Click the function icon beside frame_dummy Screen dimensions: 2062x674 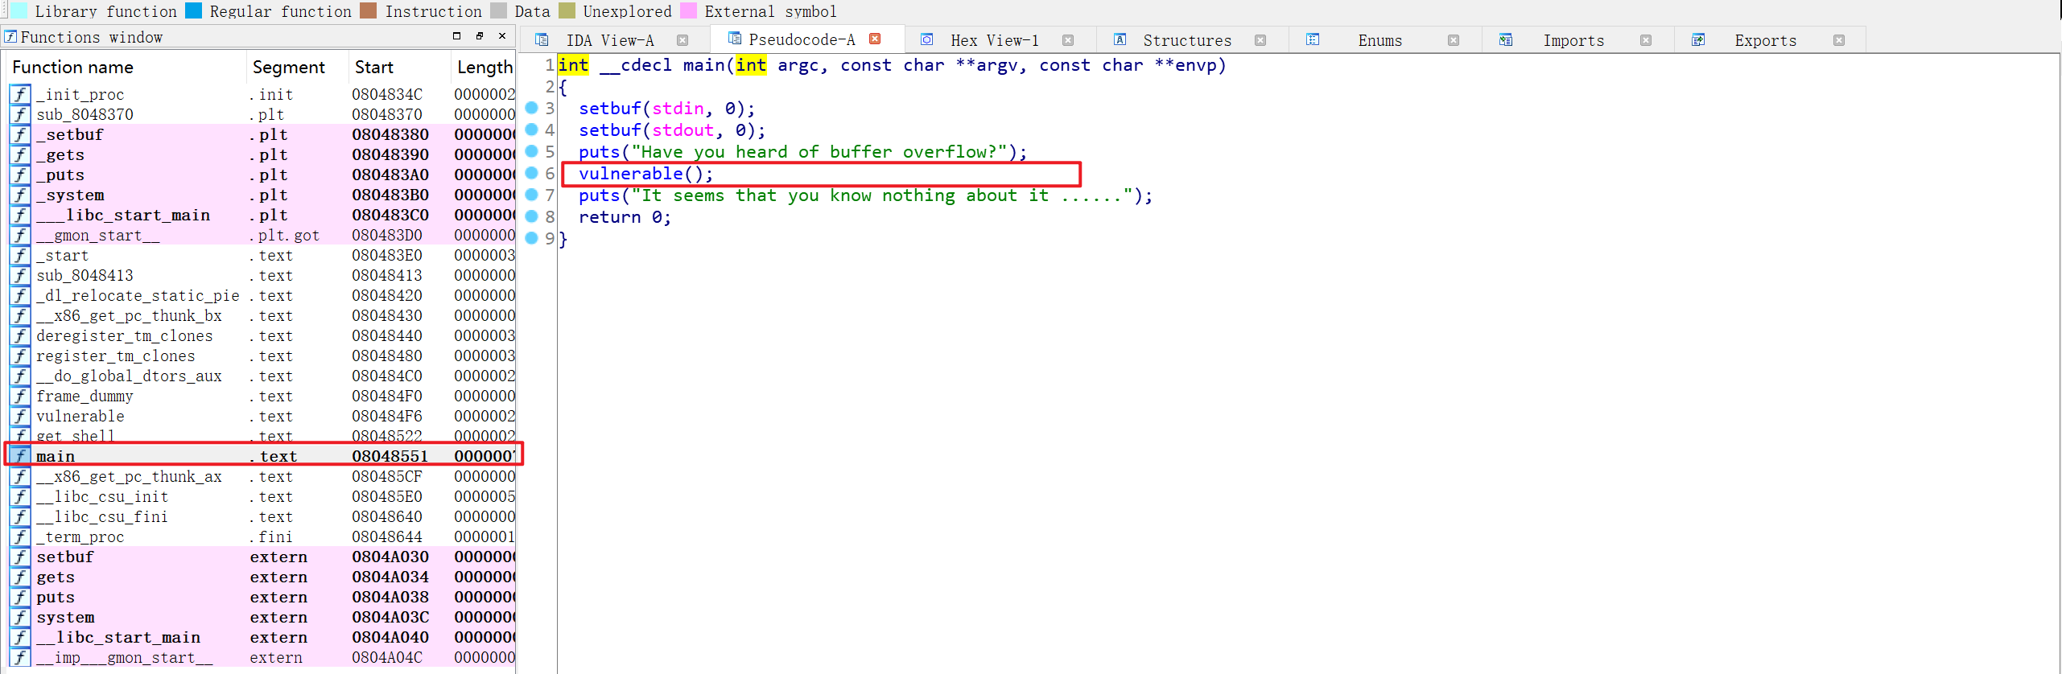20,396
